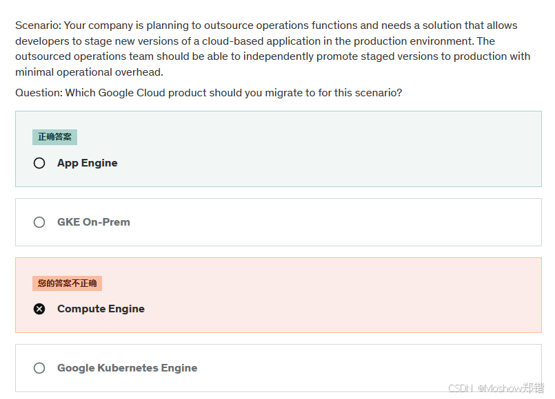Click the 'minimal operational overhead' scenario line
Screen dimensions: 555x399
[89, 72]
